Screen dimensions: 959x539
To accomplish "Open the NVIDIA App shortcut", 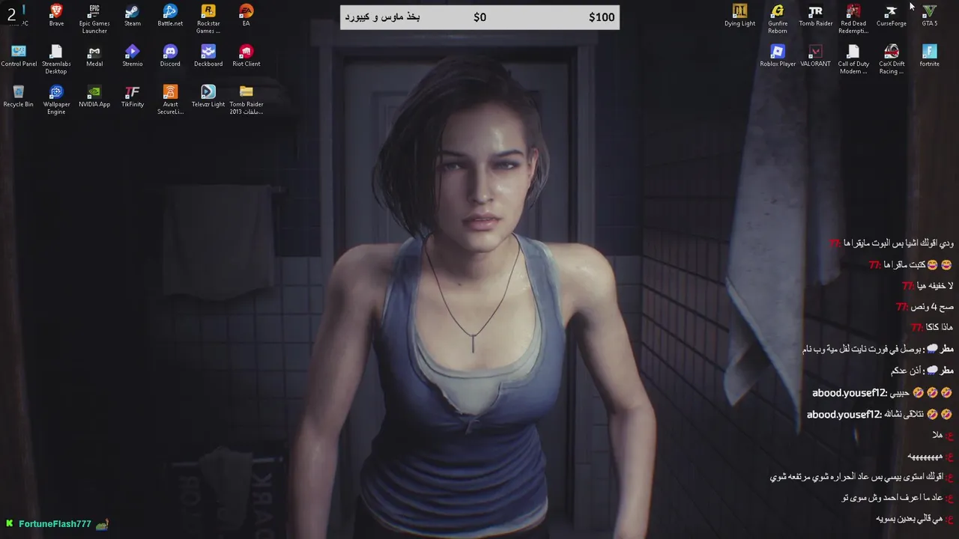I will (x=94, y=96).
